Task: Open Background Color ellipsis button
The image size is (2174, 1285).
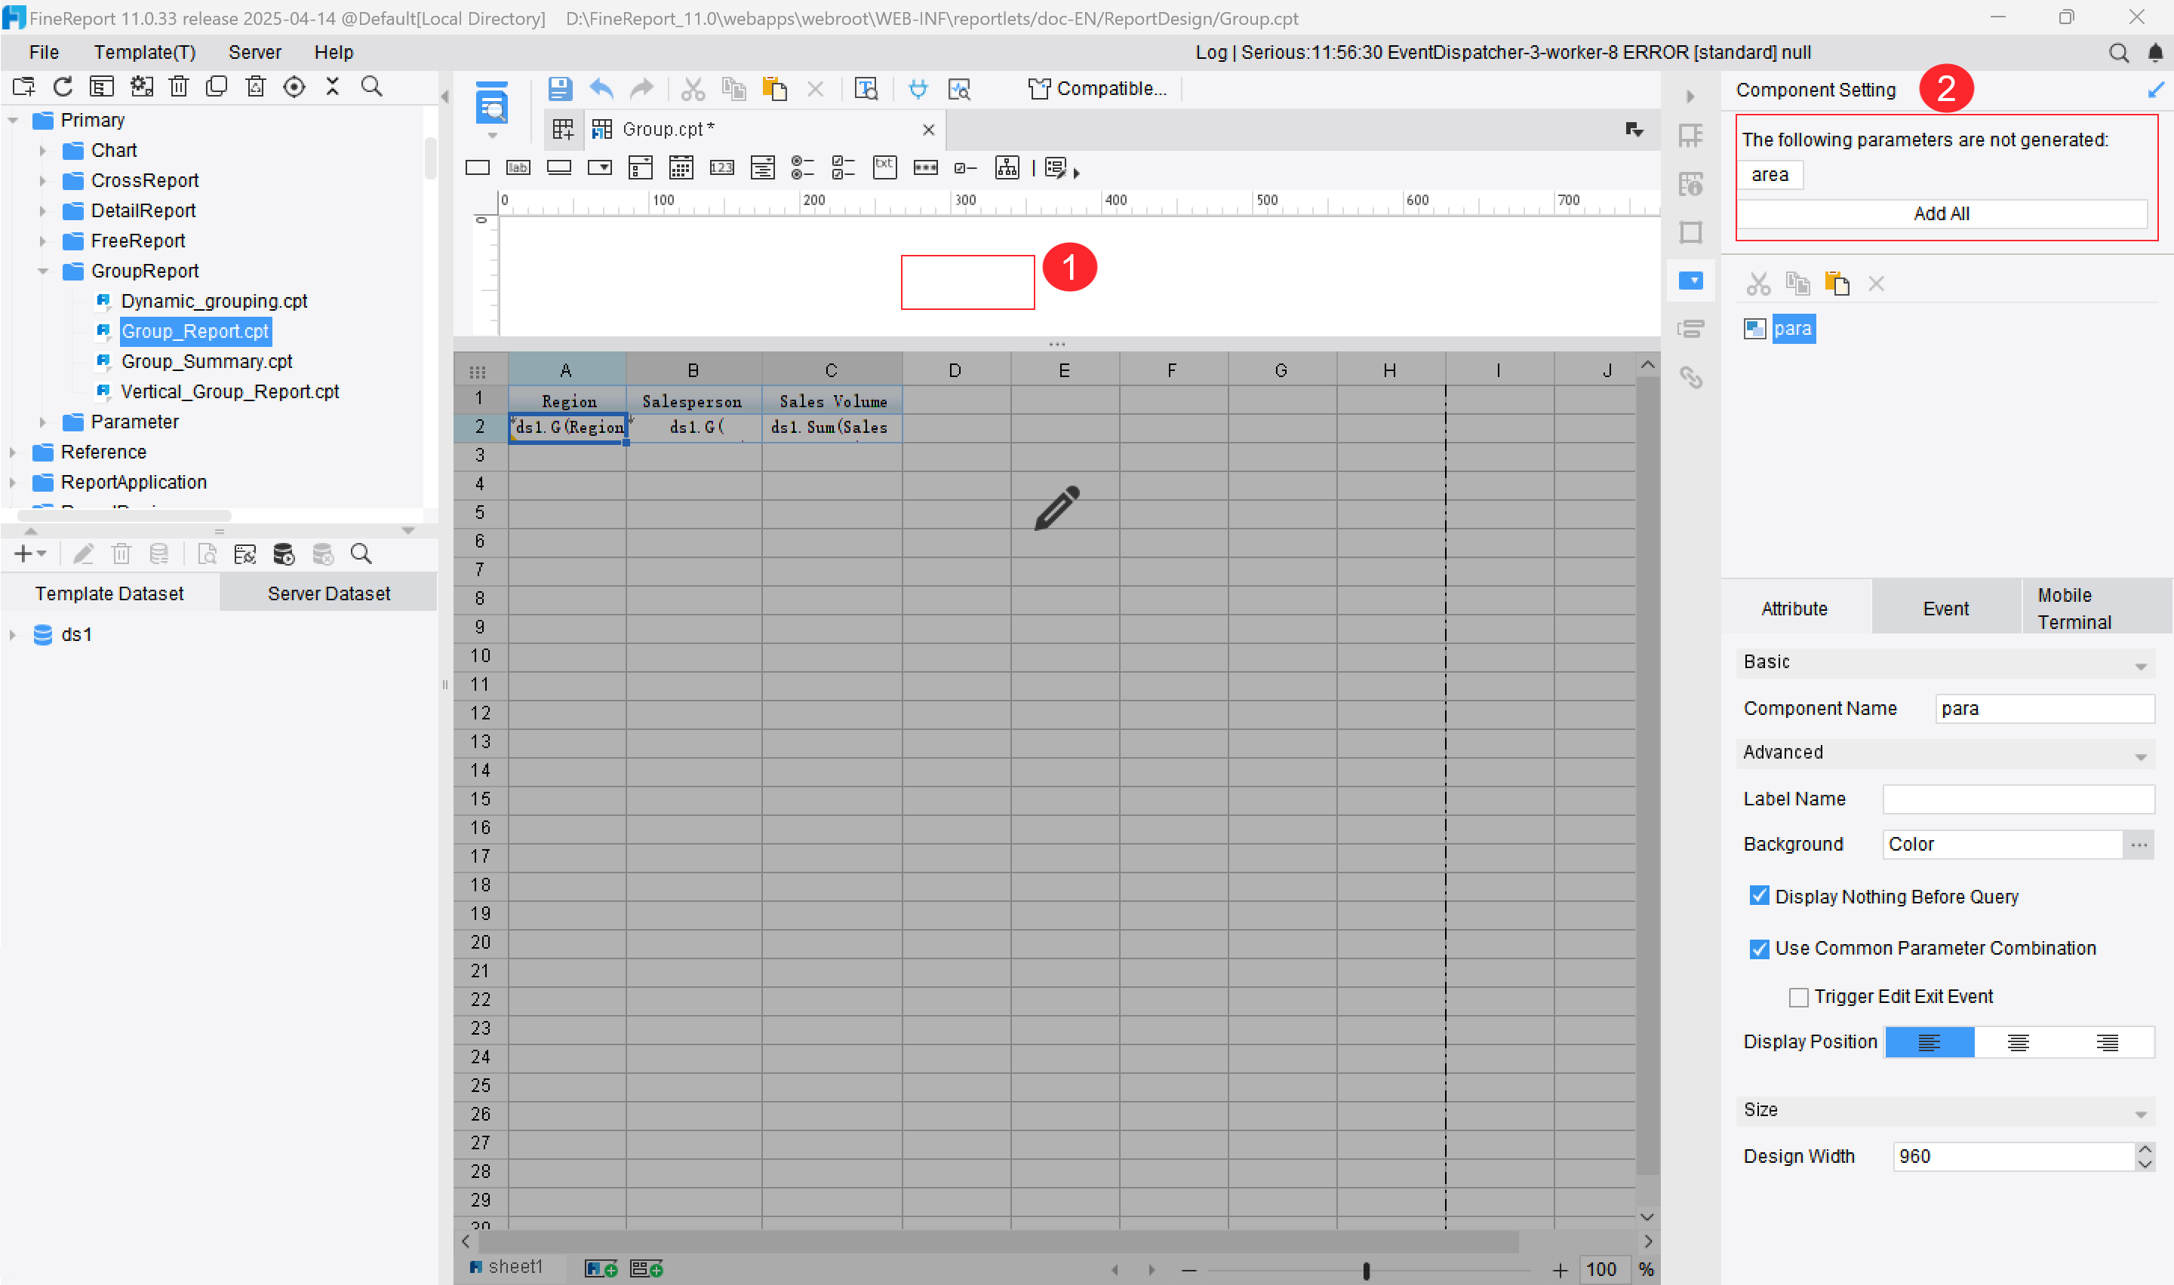Action: point(2139,845)
